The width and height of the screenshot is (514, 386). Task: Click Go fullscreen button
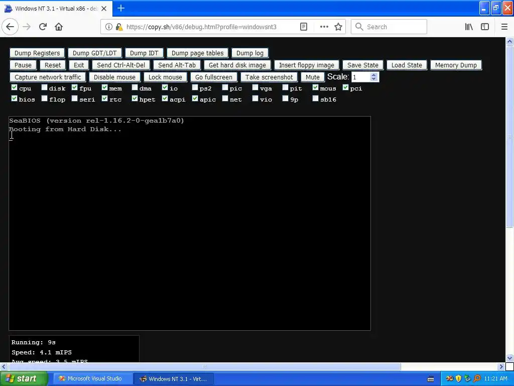click(x=214, y=77)
